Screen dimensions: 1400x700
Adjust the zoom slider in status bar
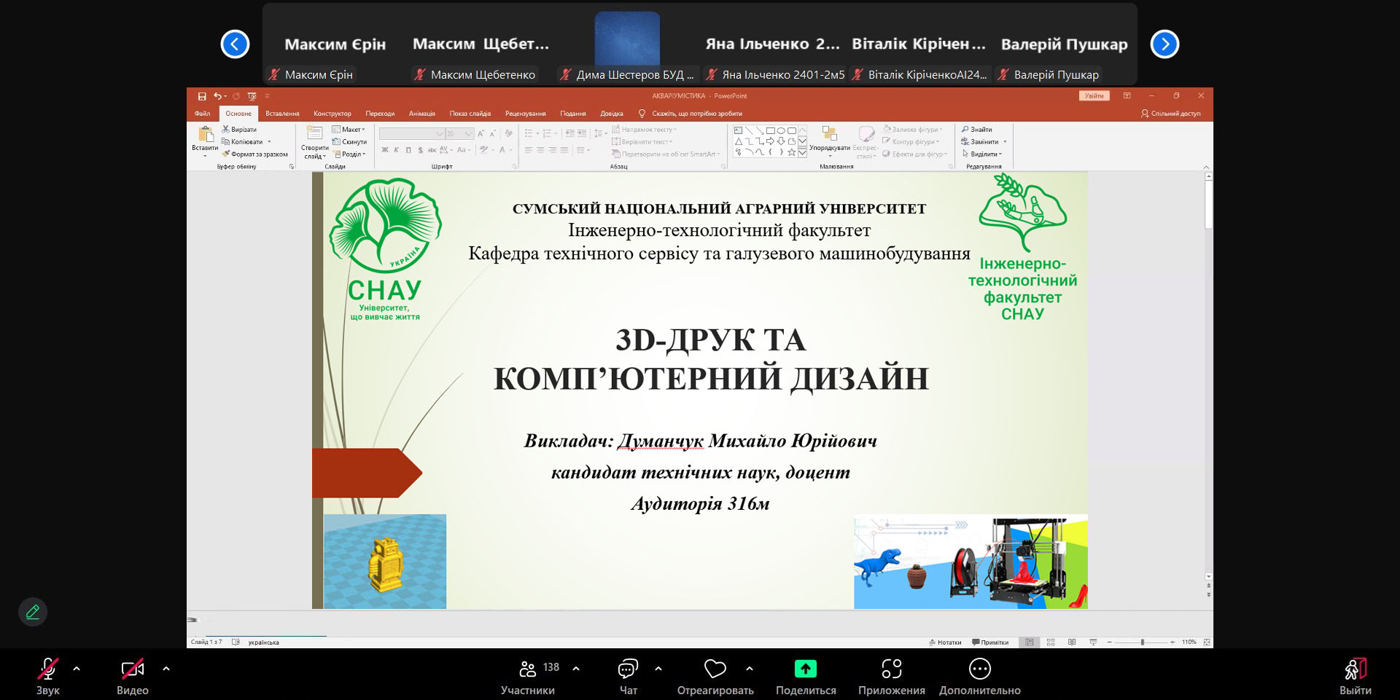[x=1142, y=642]
